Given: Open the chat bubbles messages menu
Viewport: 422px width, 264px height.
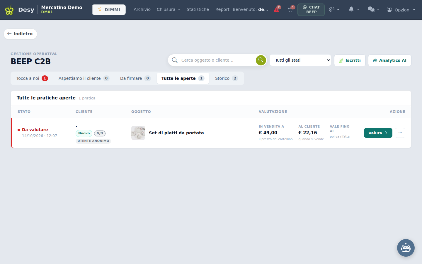Looking at the screenshot, I should pyautogui.click(x=373, y=9).
